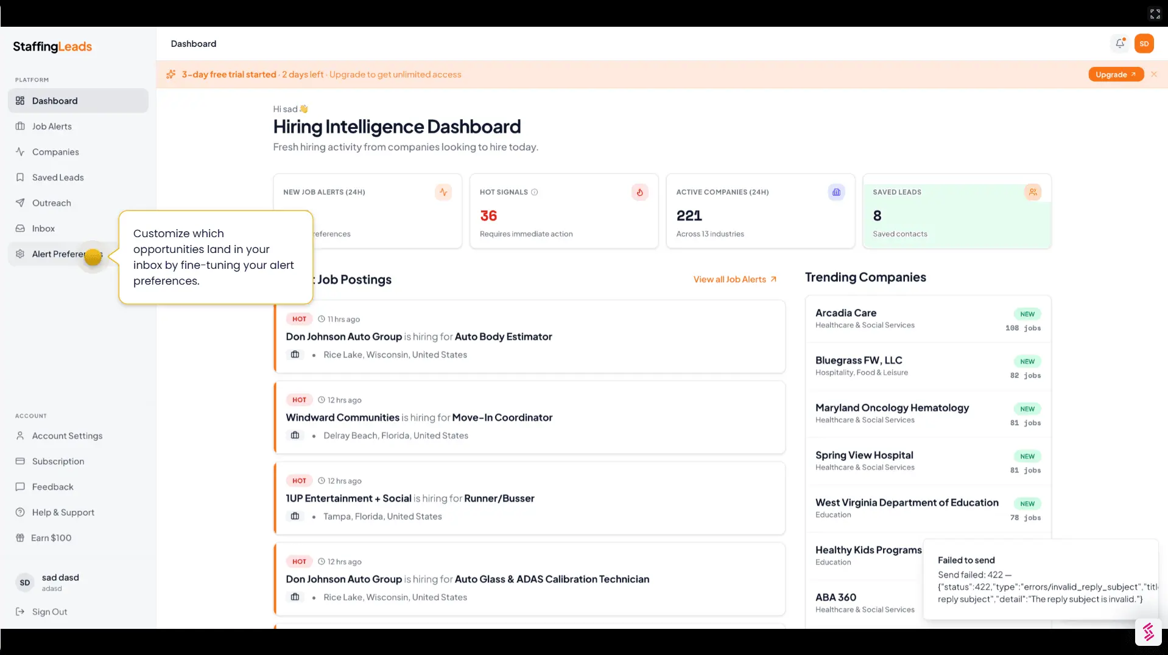Open West Virginia Department of Education
The height and width of the screenshot is (655, 1168).
pyautogui.click(x=928, y=509)
